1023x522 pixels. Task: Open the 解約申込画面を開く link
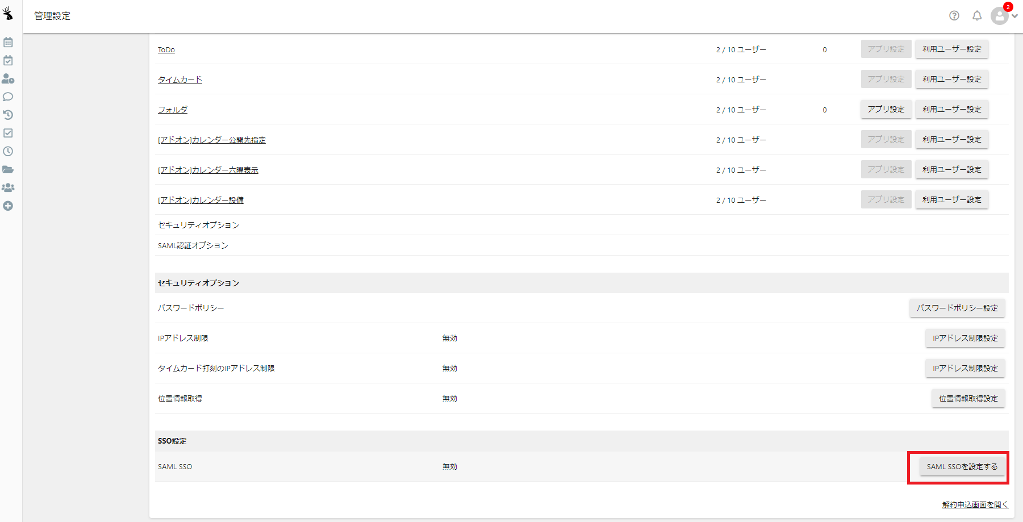pyautogui.click(x=975, y=505)
